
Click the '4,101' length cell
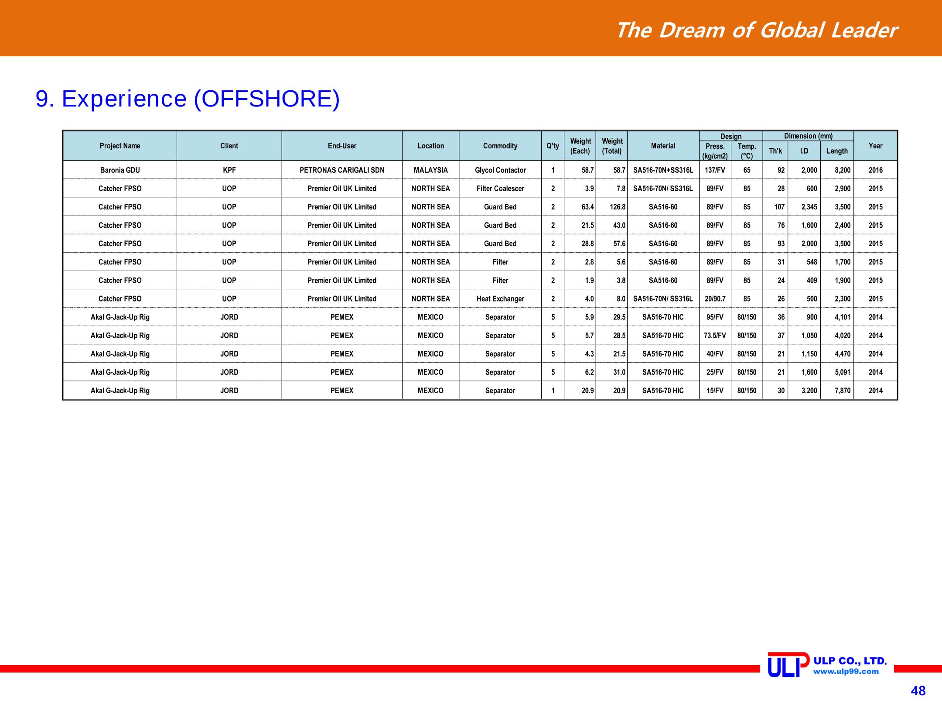click(x=837, y=317)
